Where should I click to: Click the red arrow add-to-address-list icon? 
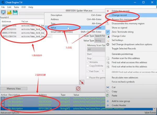(x=82, y=82)
